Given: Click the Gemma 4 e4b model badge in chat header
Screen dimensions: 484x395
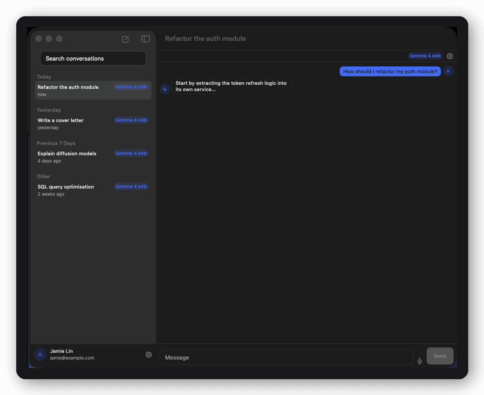Looking at the screenshot, I should pos(425,56).
